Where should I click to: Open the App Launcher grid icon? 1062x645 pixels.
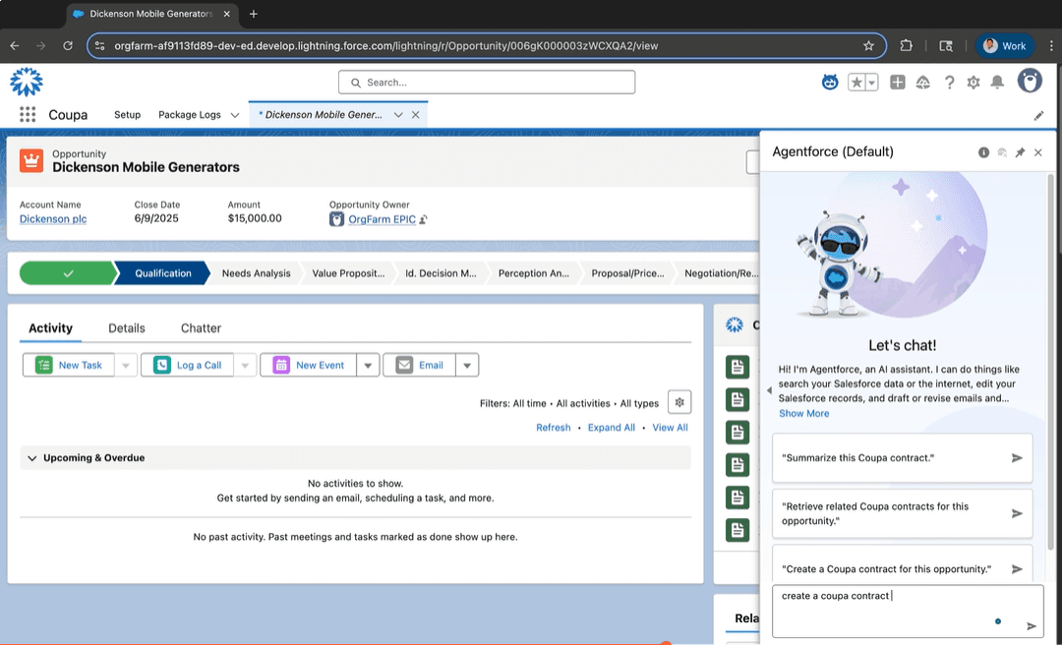[28, 114]
